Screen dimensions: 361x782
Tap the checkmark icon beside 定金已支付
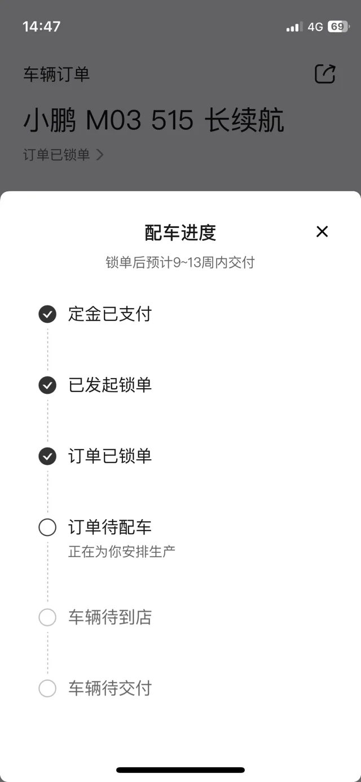[47, 314]
